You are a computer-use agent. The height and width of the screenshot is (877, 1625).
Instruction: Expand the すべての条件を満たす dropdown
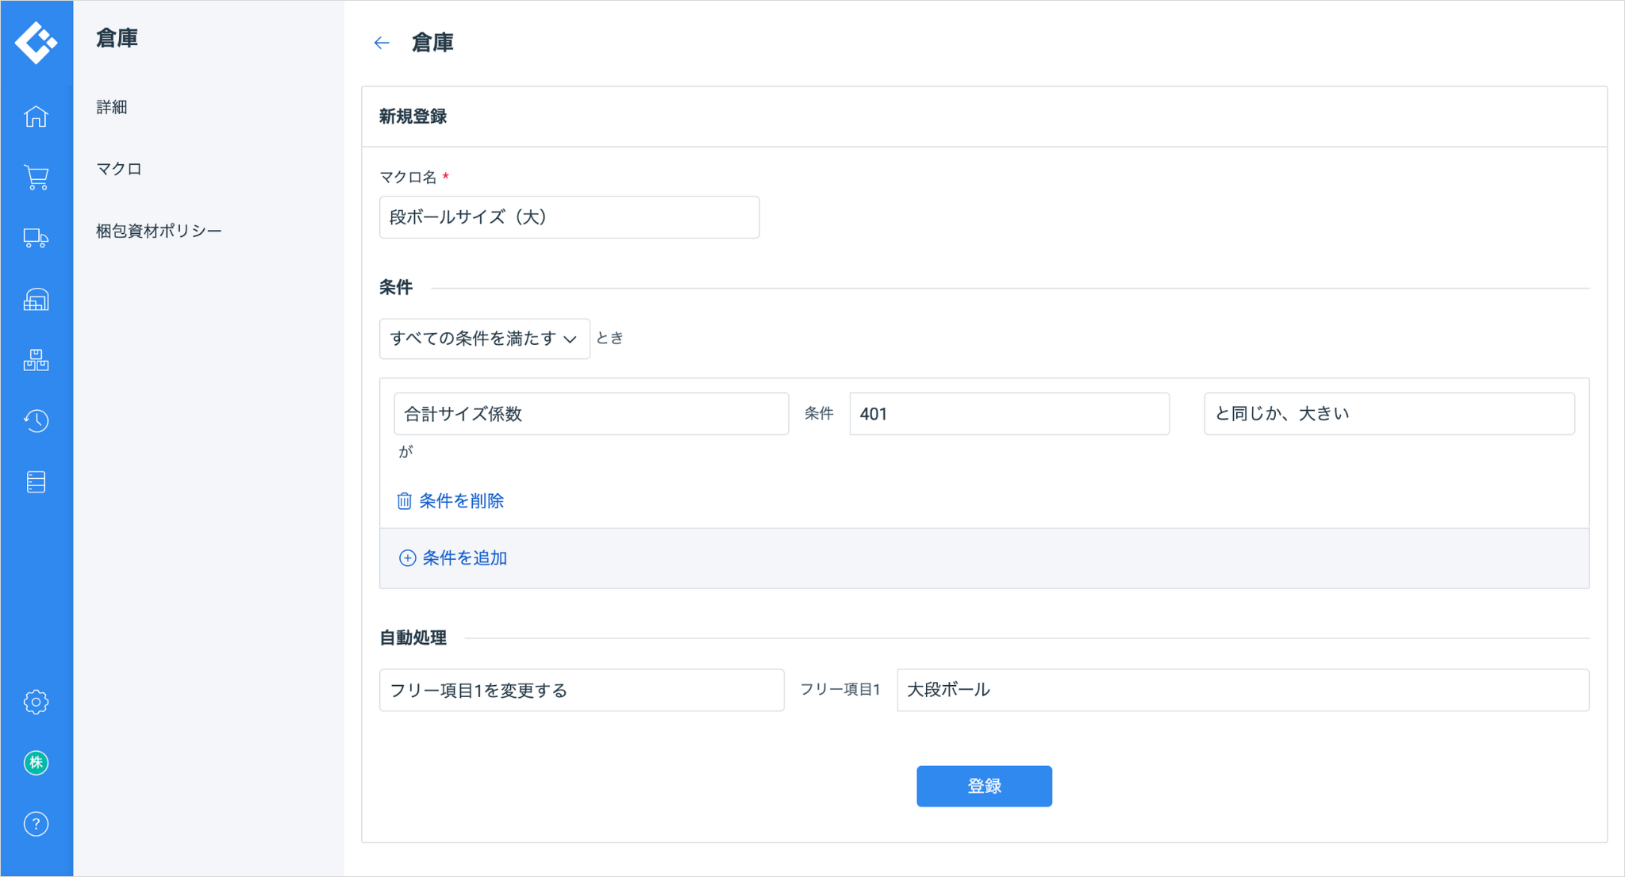coord(484,339)
